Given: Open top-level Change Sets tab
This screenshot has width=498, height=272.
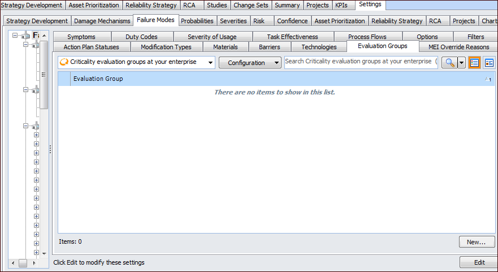Looking at the screenshot, I should (x=251, y=5).
